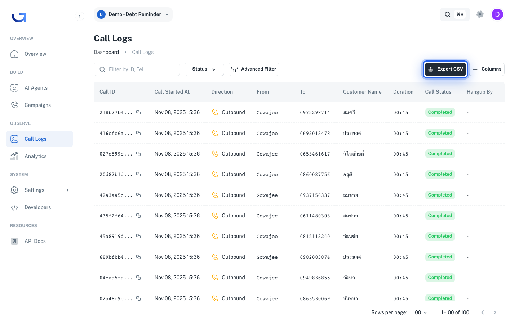
Task: Go to Dashboard breadcrumb link
Action: 106,52
